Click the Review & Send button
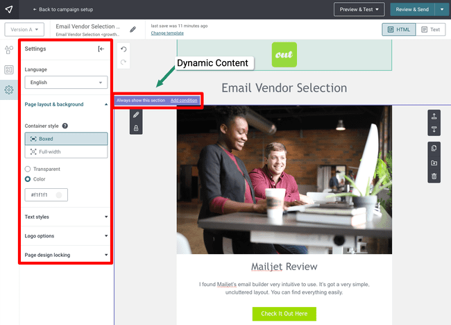 coord(412,10)
